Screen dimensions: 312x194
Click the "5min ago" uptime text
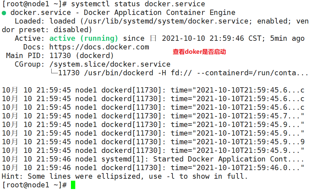[x=287, y=38]
